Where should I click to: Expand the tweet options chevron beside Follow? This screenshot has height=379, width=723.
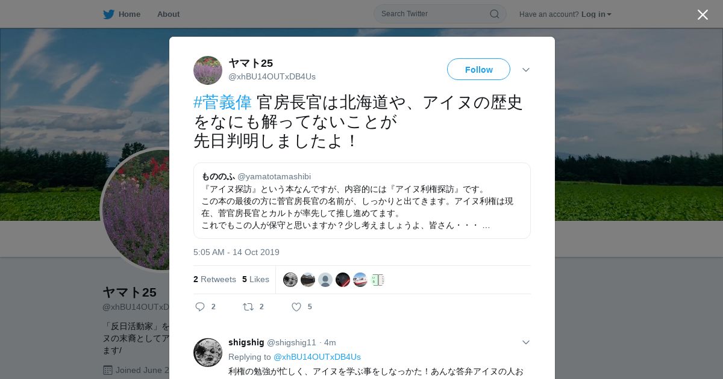click(526, 70)
